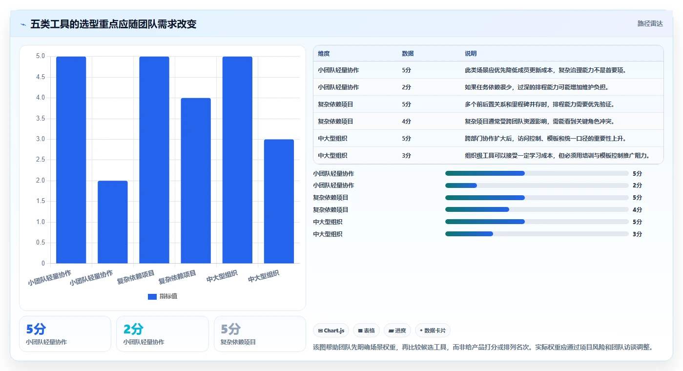The image size is (683, 371).
Task: Open the blue 5分 小团队轻量协作 card
Action: 65,334
